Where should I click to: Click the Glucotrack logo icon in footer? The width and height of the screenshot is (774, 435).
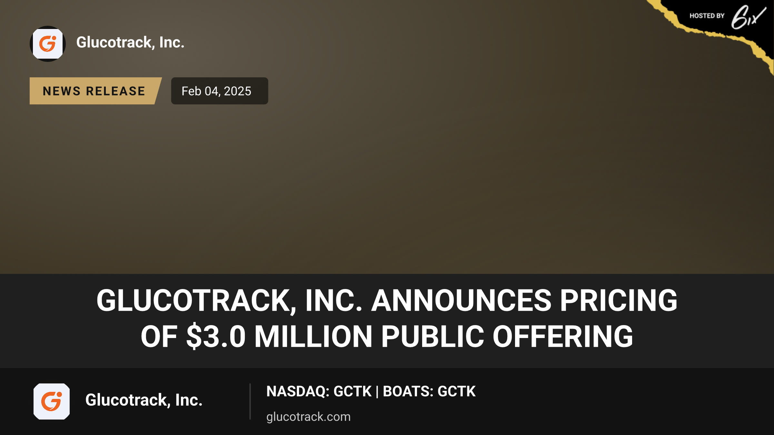(52, 401)
